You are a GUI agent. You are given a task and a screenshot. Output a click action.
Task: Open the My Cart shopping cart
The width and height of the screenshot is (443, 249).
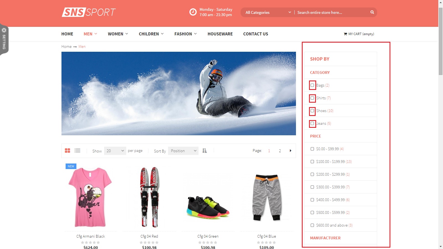pyautogui.click(x=359, y=34)
